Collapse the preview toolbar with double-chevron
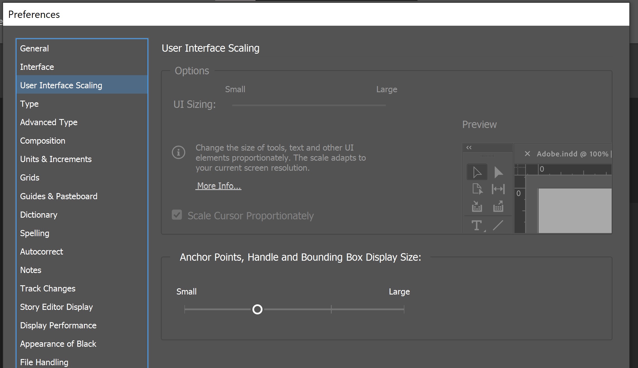Image resolution: width=638 pixels, height=368 pixels. [x=469, y=148]
